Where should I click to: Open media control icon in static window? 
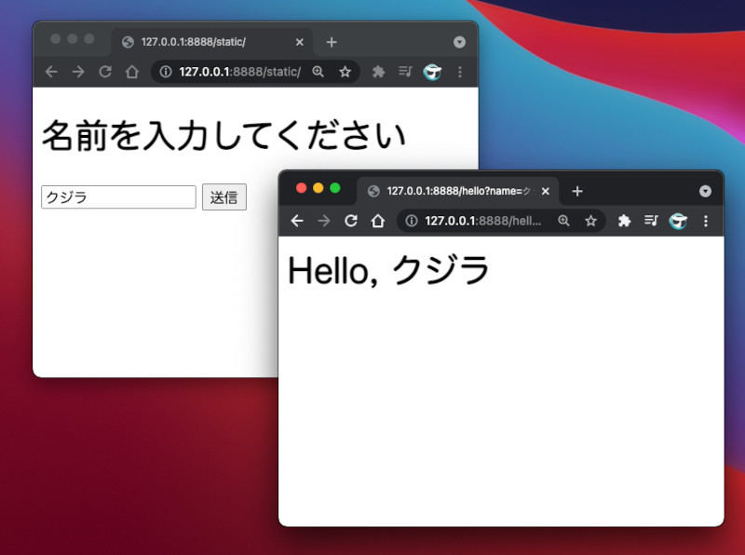click(x=405, y=72)
